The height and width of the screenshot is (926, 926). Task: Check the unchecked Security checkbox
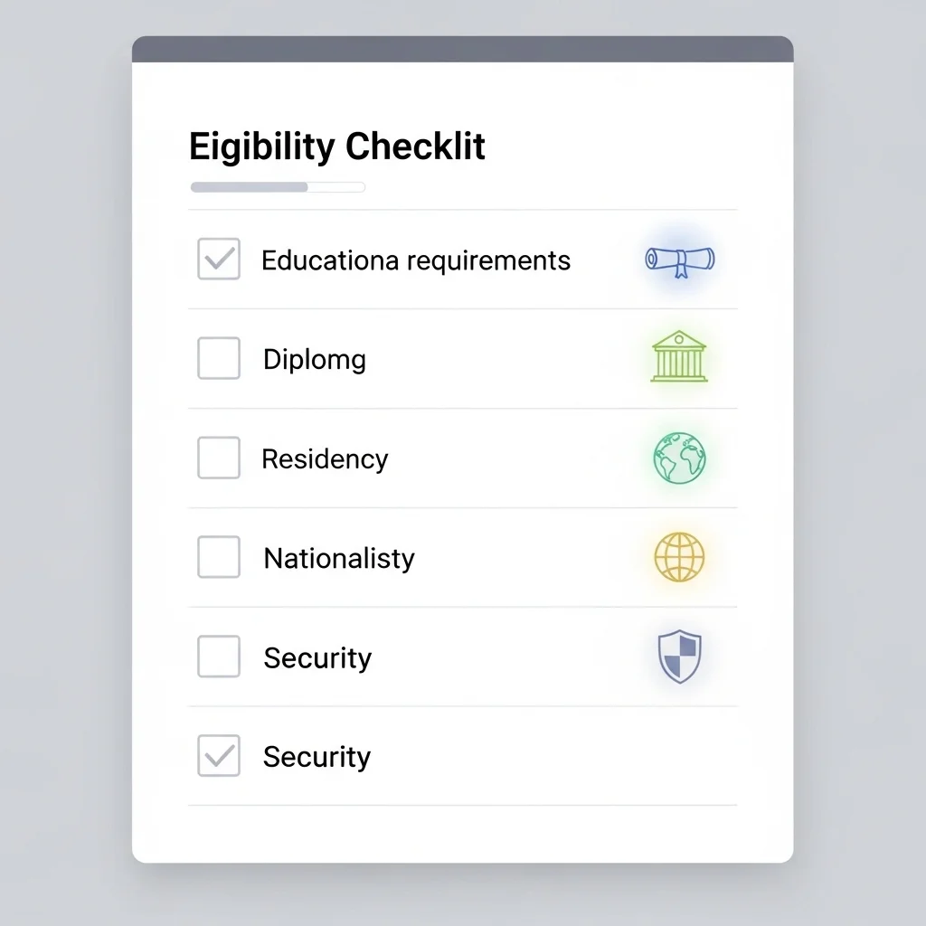point(219,657)
